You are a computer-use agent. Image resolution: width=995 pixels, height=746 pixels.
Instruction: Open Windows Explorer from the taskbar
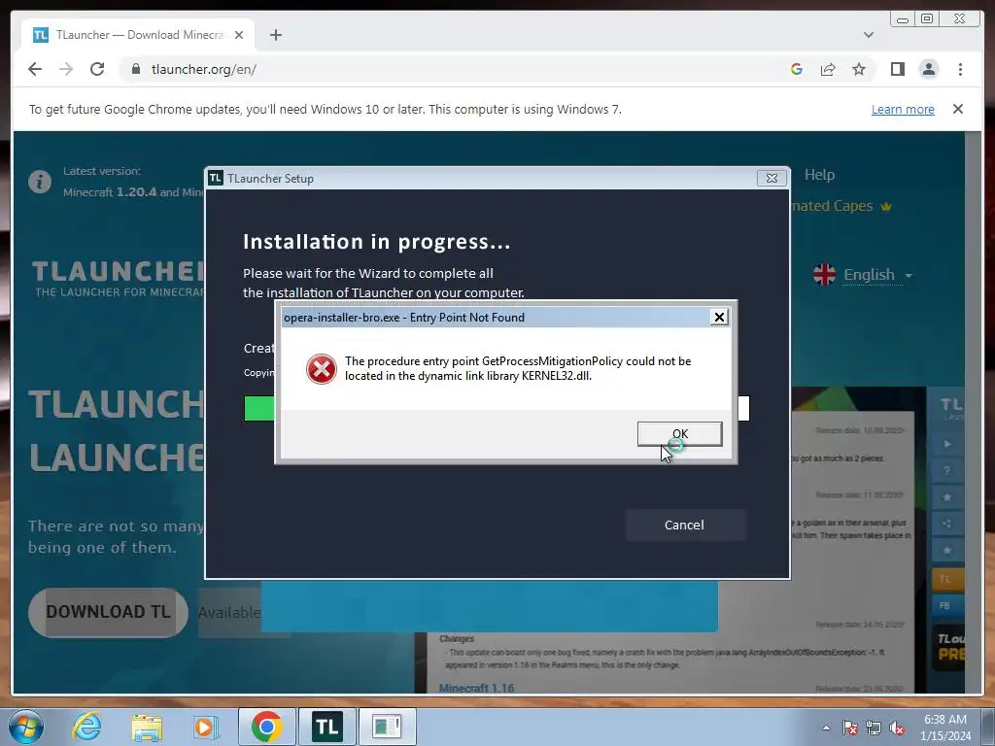point(147,727)
